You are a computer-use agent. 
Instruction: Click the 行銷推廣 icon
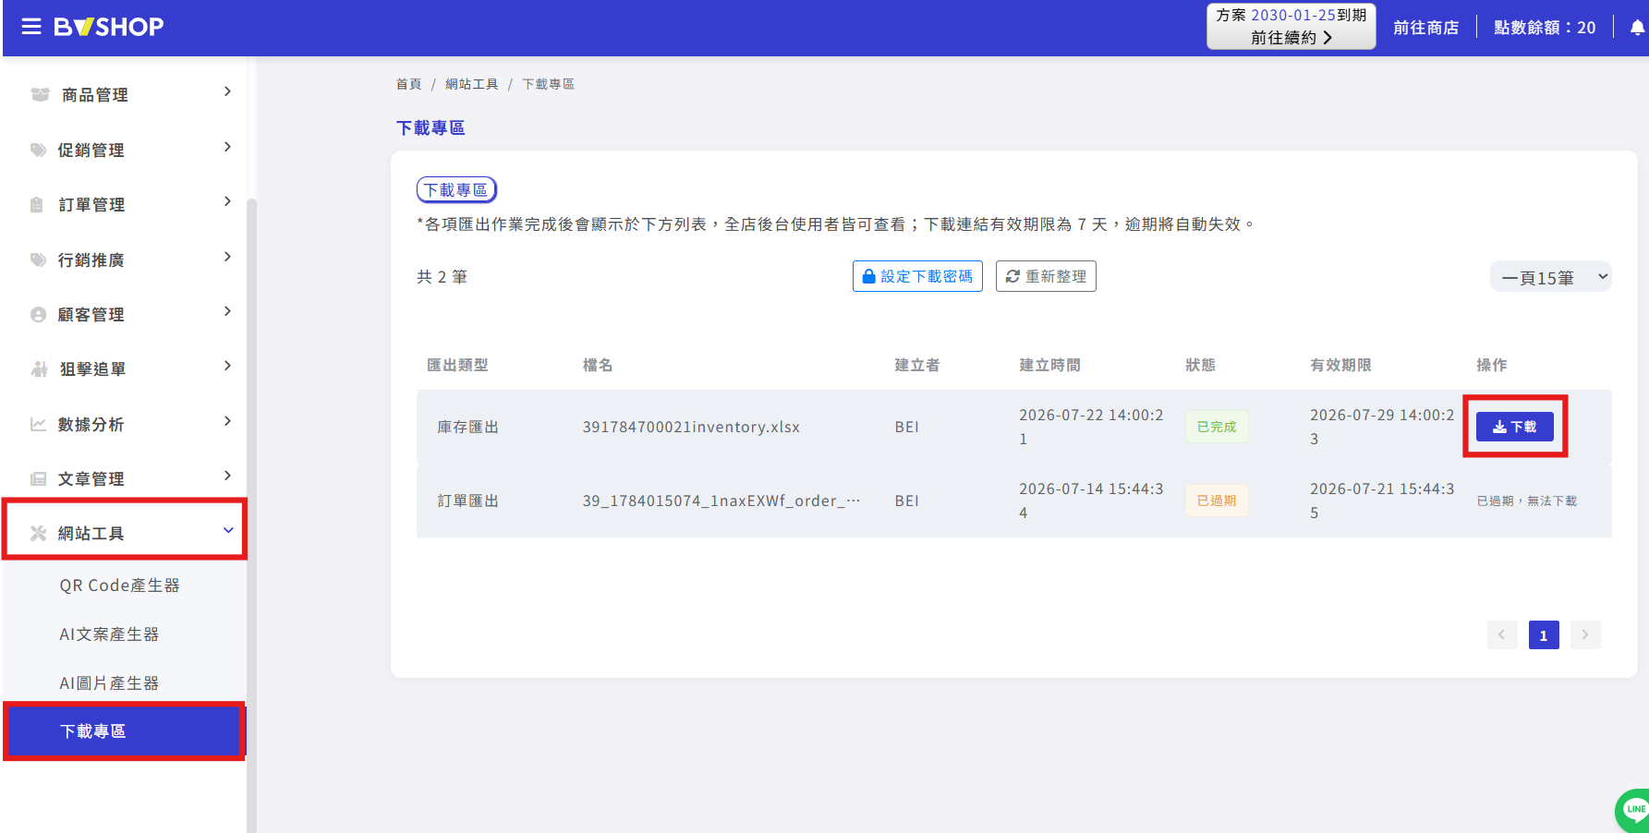[38, 260]
